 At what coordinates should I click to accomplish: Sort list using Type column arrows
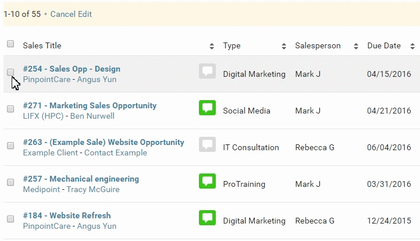tap(284, 46)
